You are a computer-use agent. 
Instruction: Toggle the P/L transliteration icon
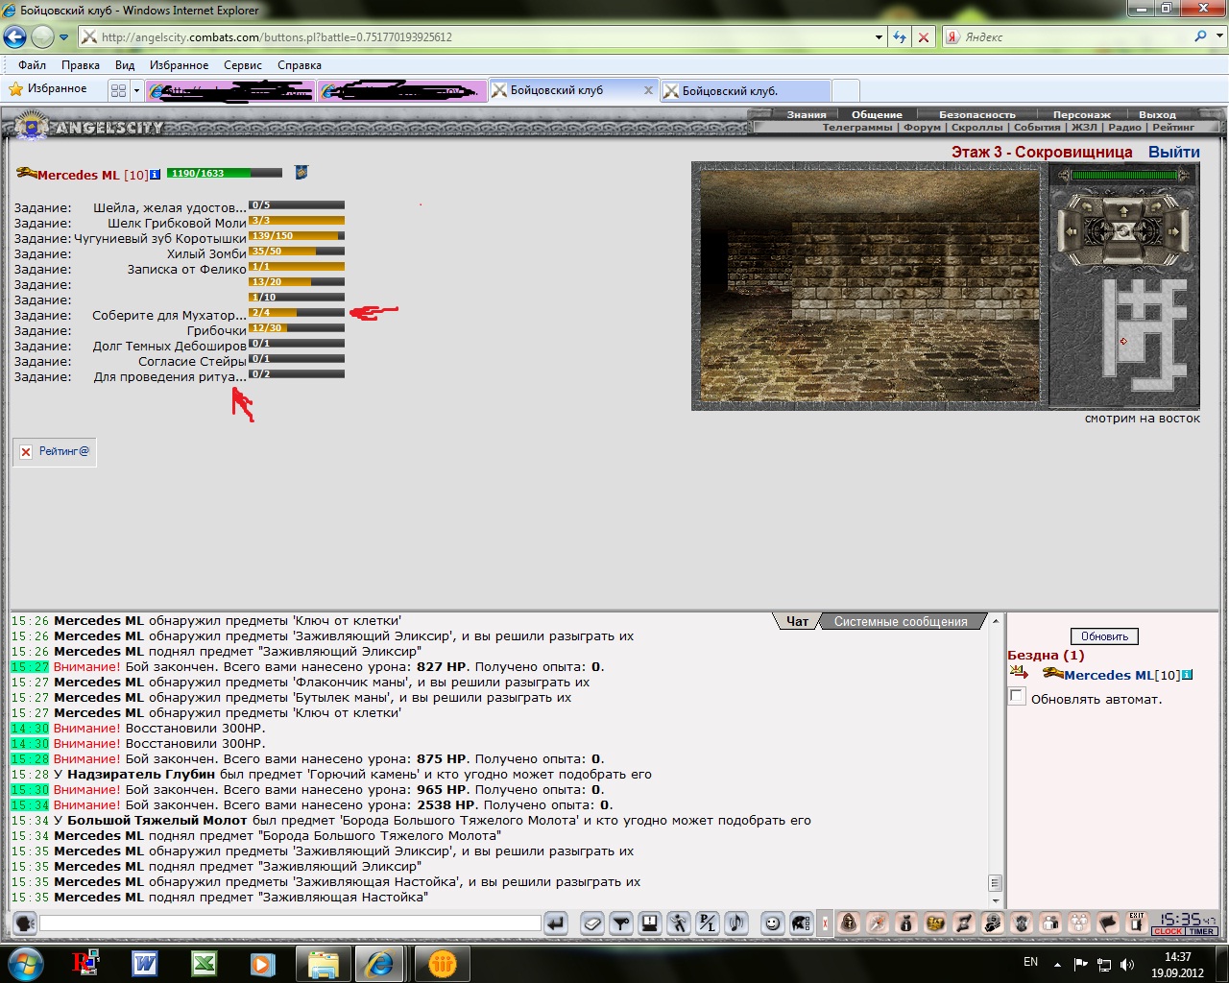(x=708, y=923)
